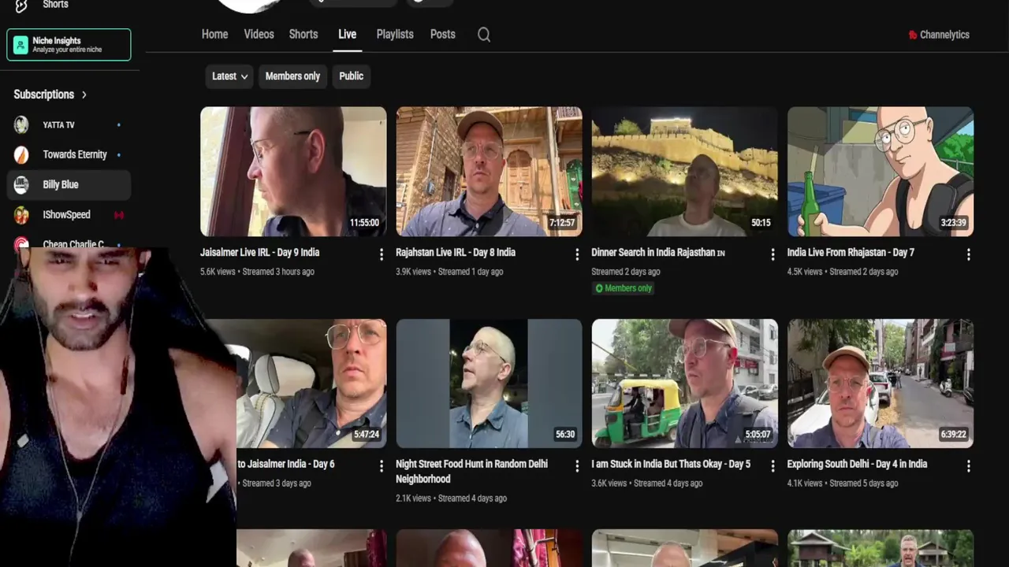Open options menu for Night Street Food Hunt
The image size is (1009, 567).
577,466
